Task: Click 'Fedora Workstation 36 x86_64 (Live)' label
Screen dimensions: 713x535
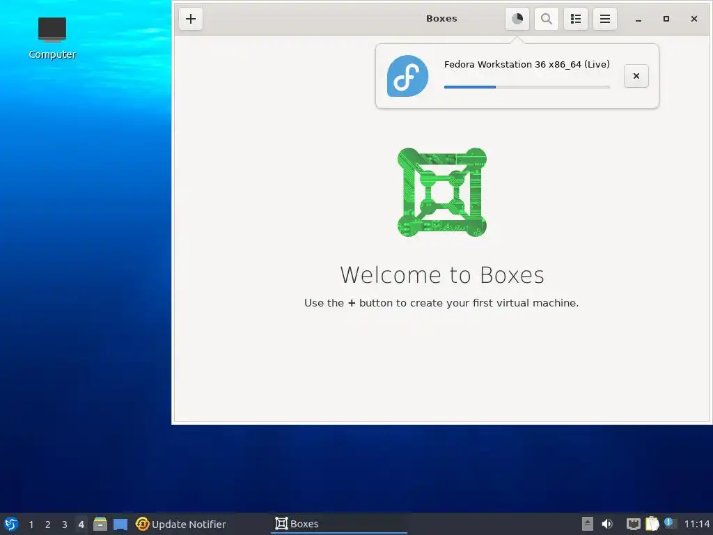Action: (526, 64)
